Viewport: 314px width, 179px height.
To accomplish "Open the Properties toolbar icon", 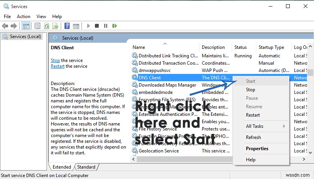I will tap(37, 26).
